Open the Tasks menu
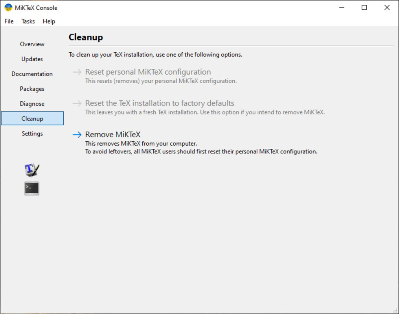Screen dimensions: 399x314 28,21
